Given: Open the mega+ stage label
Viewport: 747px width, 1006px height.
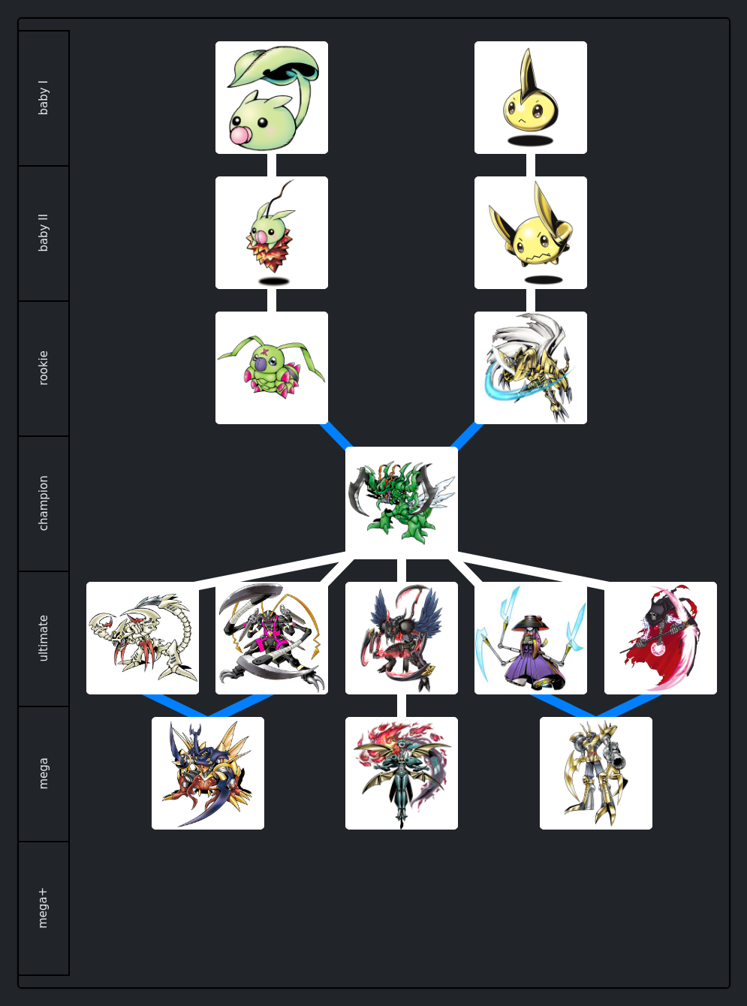Looking at the screenshot, I should 44,908.
